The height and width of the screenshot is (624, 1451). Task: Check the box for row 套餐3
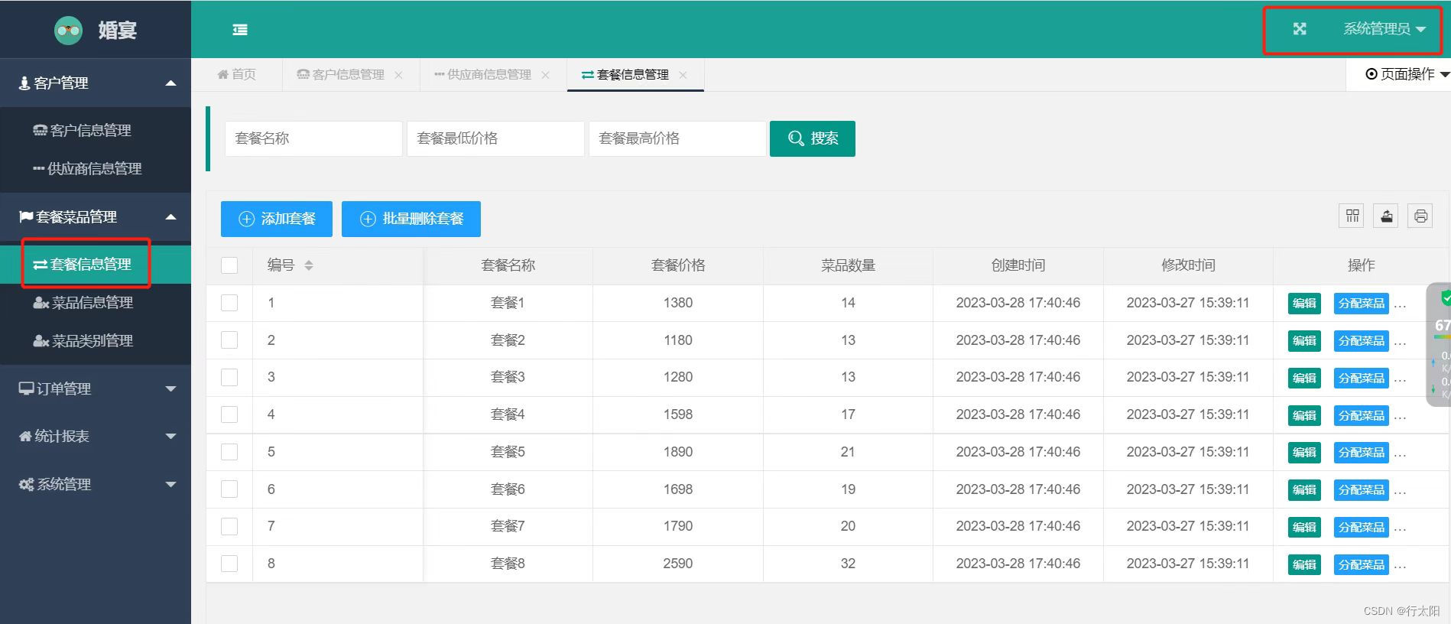(x=229, y=377)
